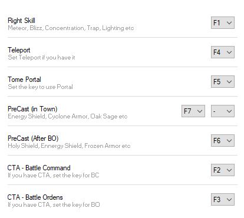
Task: Open the Right Skill F1 hotkey dropdown
Action: (223, 23)
